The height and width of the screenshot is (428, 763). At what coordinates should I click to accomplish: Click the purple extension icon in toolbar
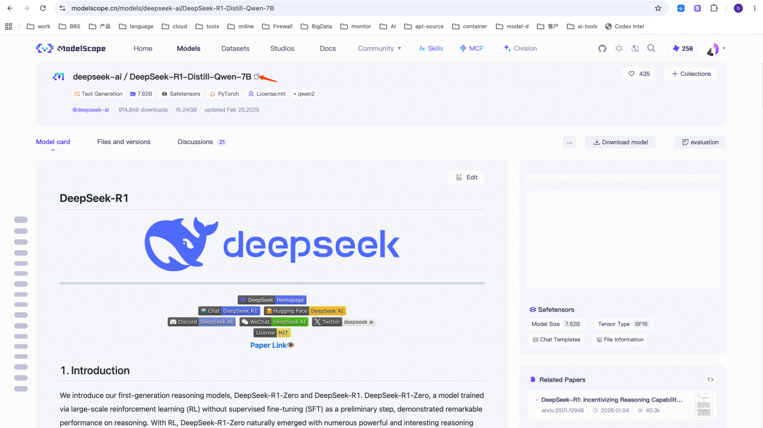pos(697,8)
